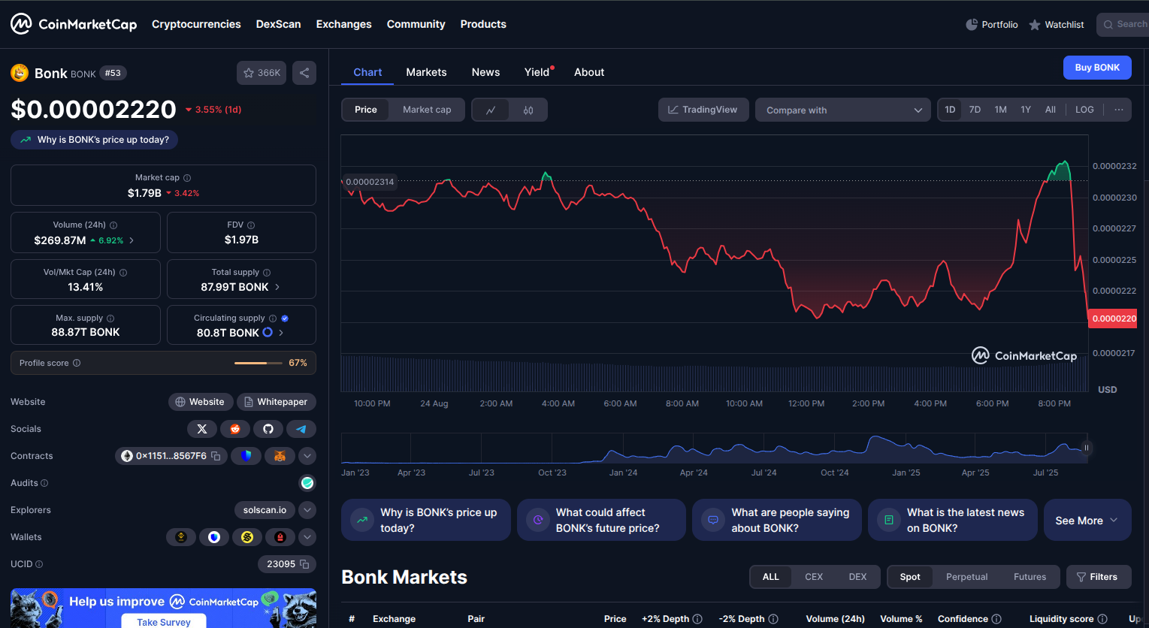
Task: Select the candlestick chart style
Action: 528,110
